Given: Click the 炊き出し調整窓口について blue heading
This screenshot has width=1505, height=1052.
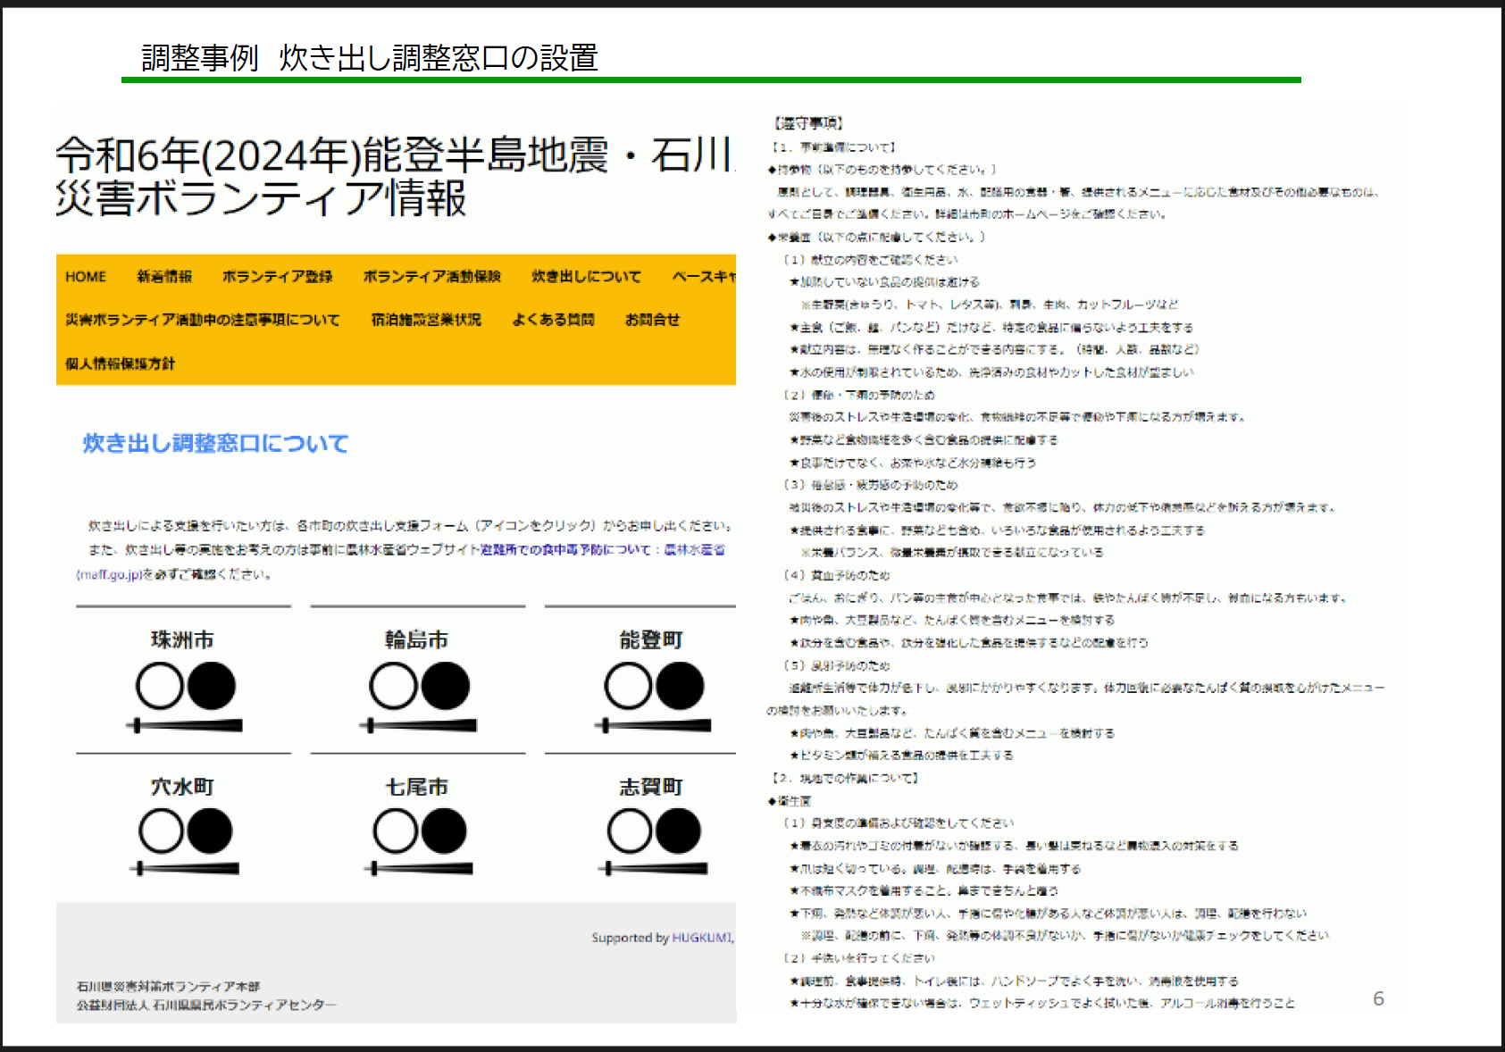Looking at the screenshot, I should click(x=215, y=443).
